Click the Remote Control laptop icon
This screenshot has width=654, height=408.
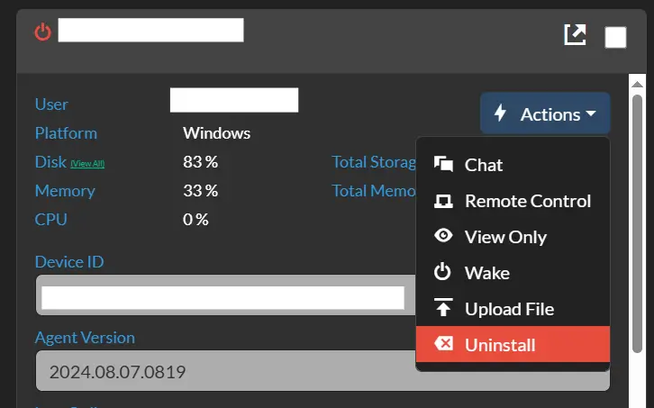(x=443, y=201)
